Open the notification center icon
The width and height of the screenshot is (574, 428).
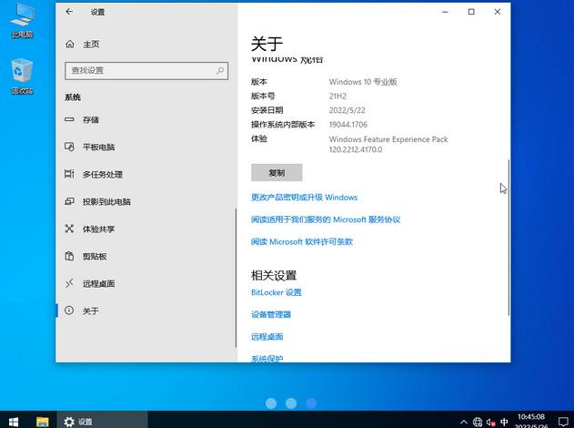click(563, 422)
